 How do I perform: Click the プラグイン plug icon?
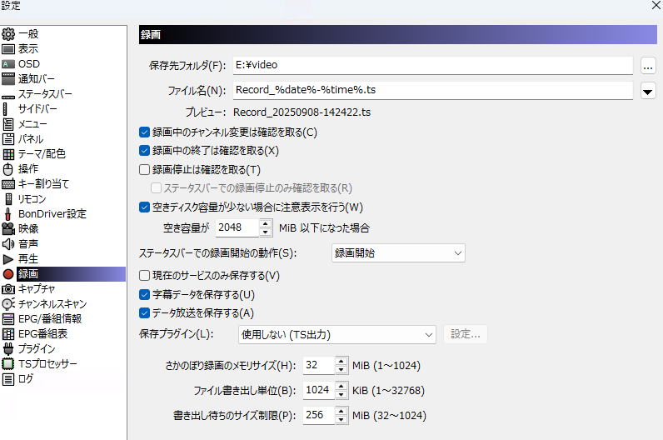[x=8, y=349]
